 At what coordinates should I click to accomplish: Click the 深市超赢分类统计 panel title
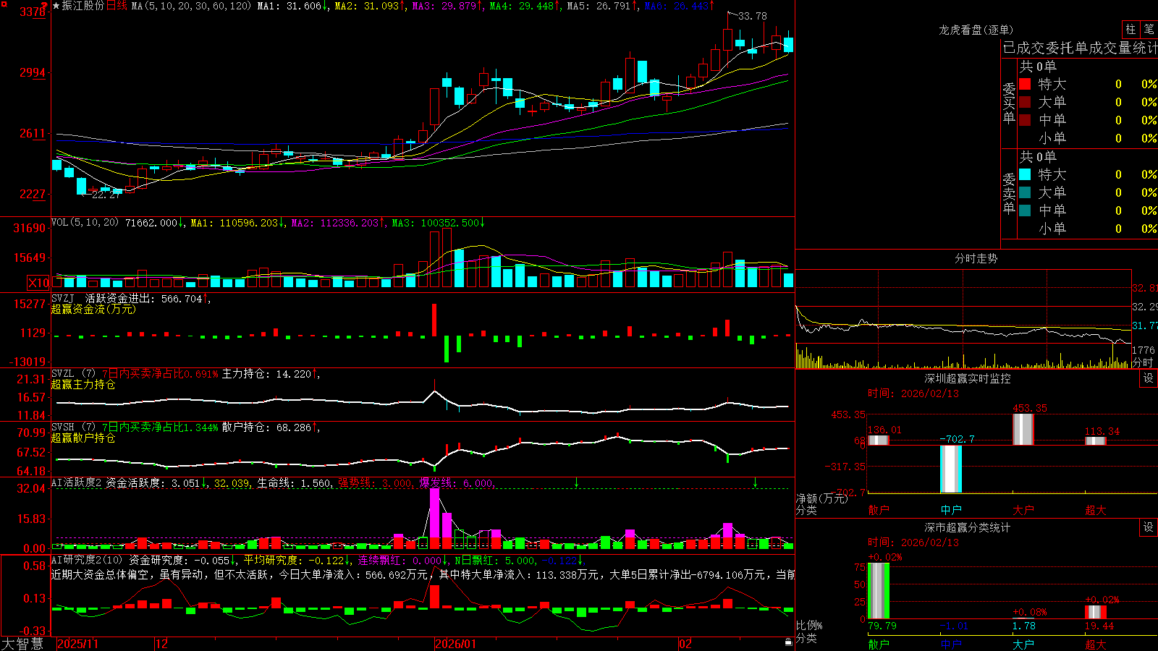968,527
